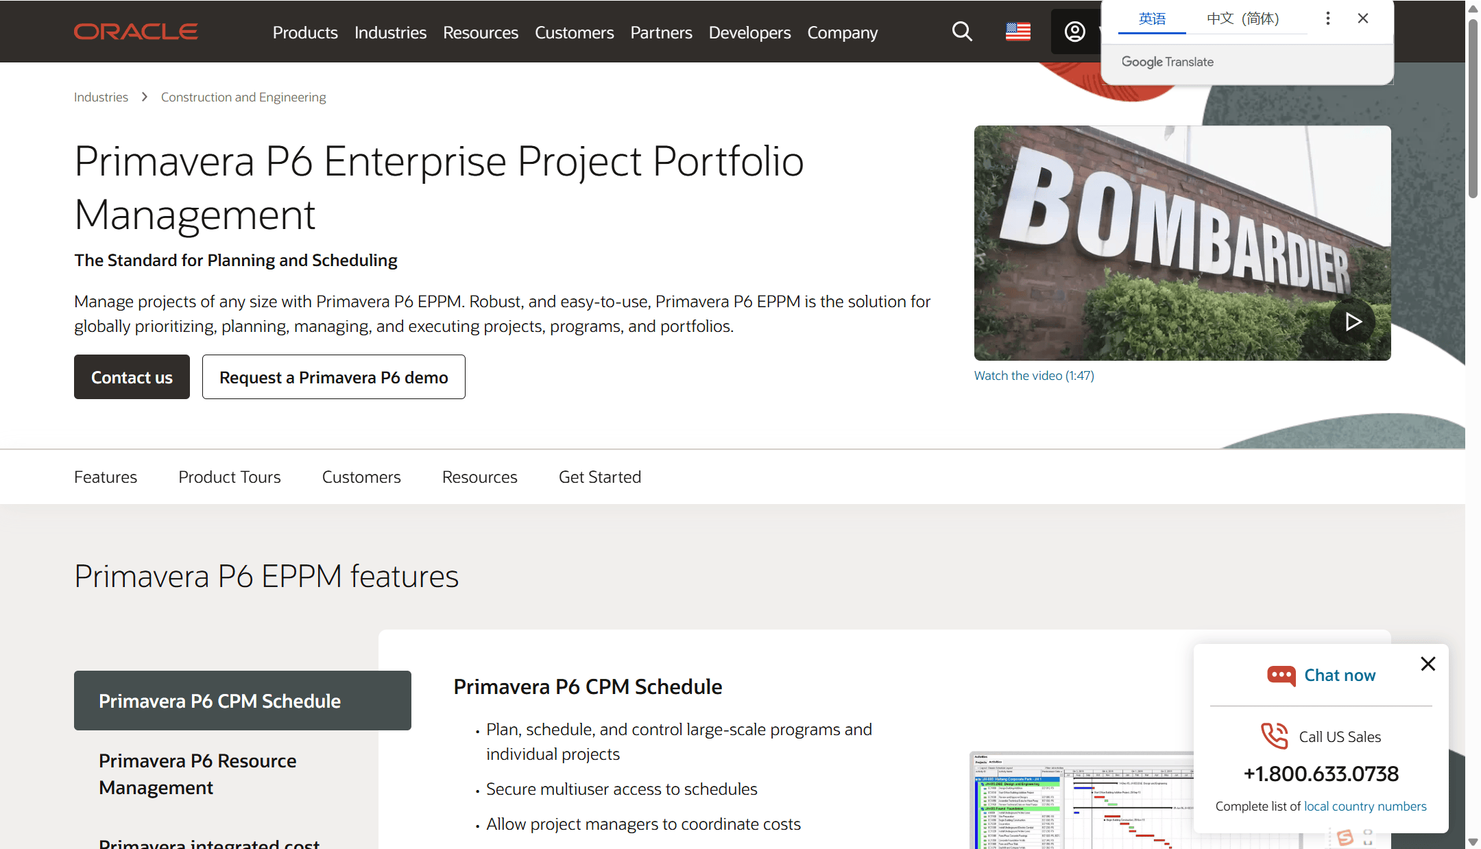The image size is (1481, 849).
Task: Open the Developers menu
Action: 749,32
